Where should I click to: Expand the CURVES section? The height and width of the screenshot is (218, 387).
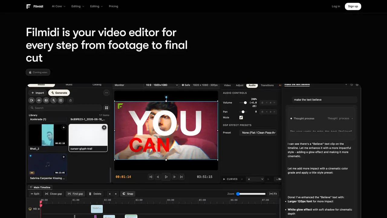click(230, 179)
